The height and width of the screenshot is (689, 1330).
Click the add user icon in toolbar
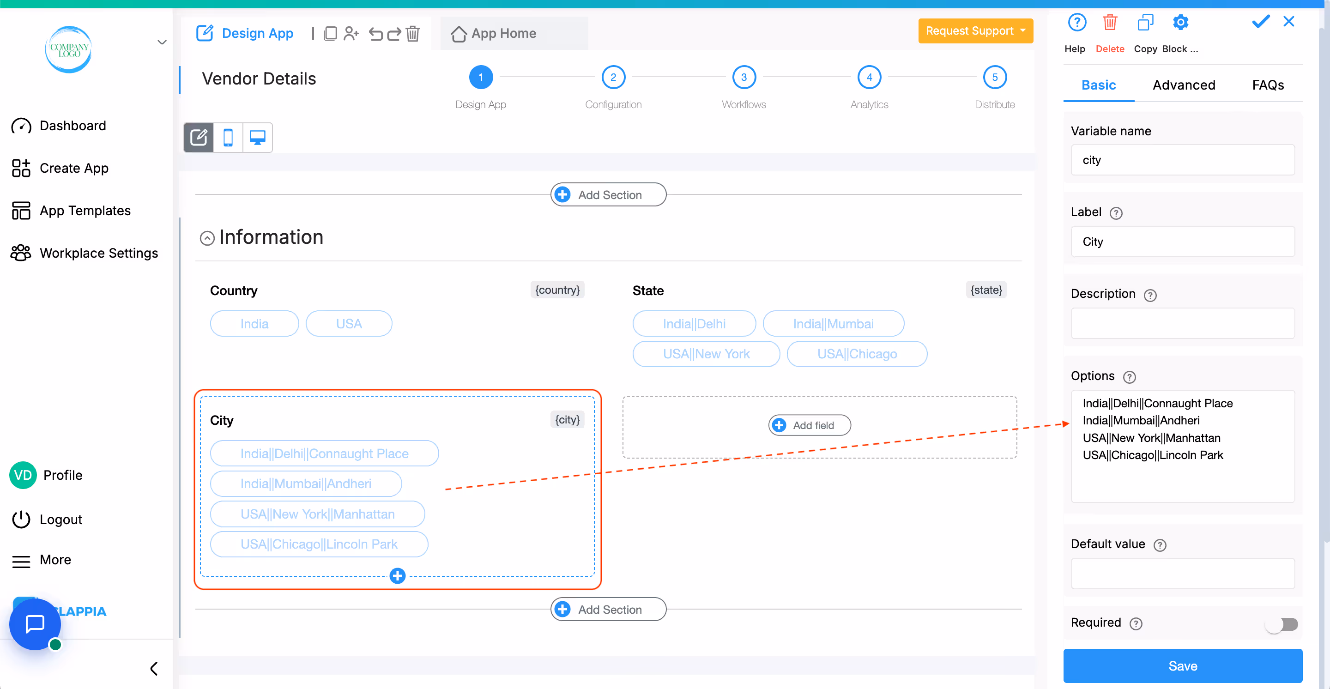point(351,34)
